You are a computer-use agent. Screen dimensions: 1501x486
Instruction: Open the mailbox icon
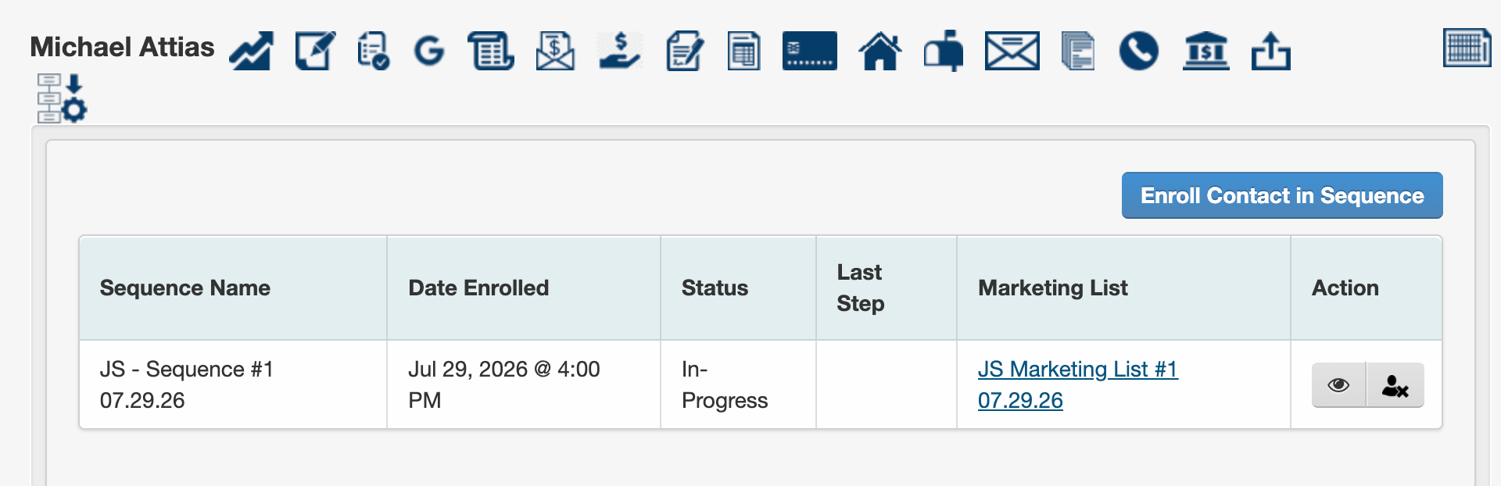[x=944, y=51]
